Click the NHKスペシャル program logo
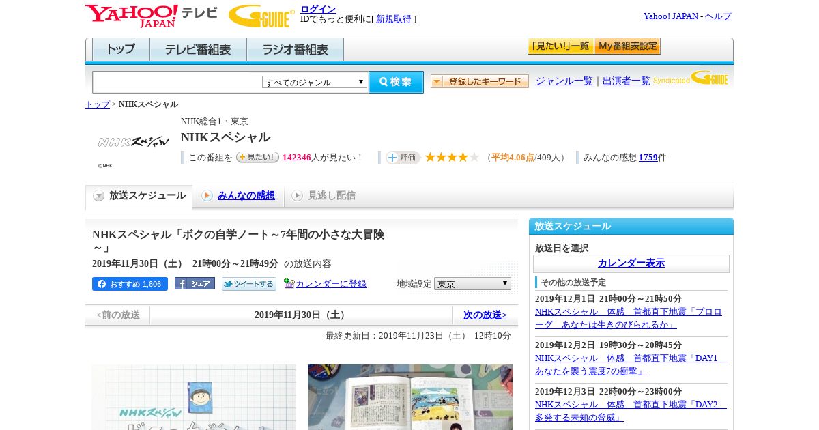819x430 pixels. click(x=133, y=142)
